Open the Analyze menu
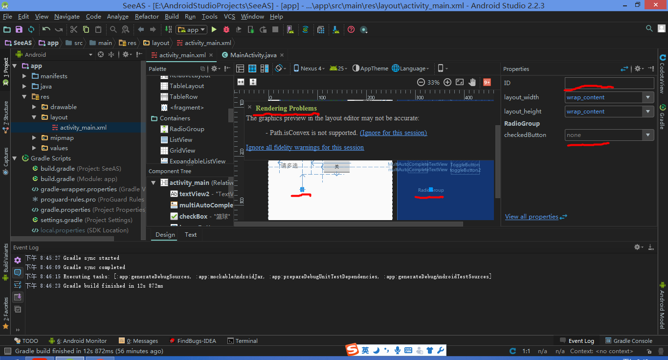The image size is (668, 360). pos(117,16)
